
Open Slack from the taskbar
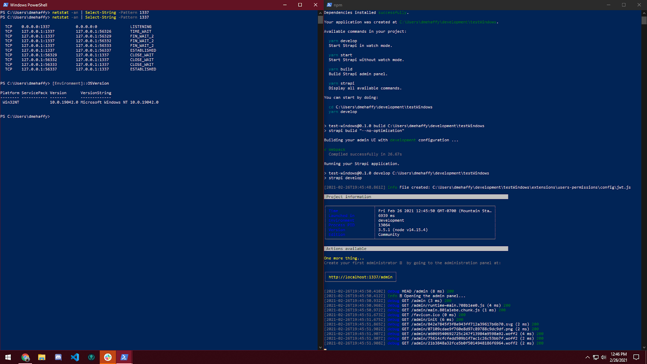click(108, 357)
